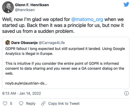This screenshot has width=132, height=108.
Task: Open the @Carnage4Life handle
Action: pyautogui.click(x=52, y=43)
